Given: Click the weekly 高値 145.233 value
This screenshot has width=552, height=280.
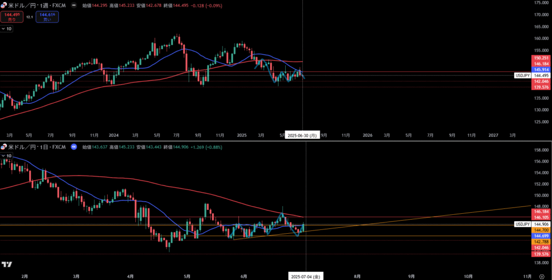Looking at the screenshot, I should [126, 6].
